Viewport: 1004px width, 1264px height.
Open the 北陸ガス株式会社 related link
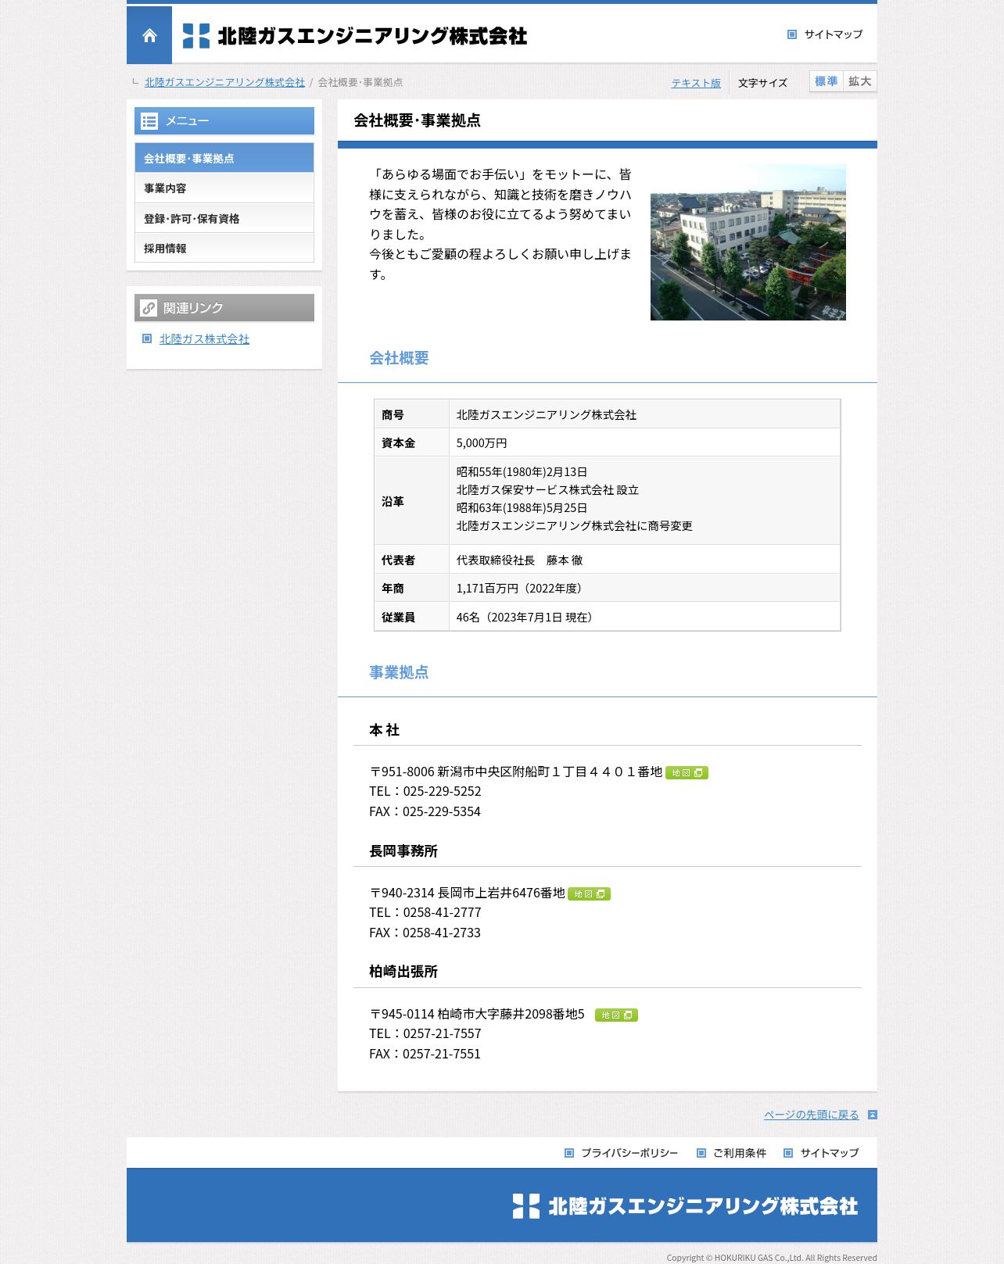(204, 339)
